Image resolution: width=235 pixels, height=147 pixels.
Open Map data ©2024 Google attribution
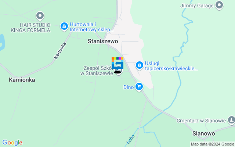[x=213, y=144]
